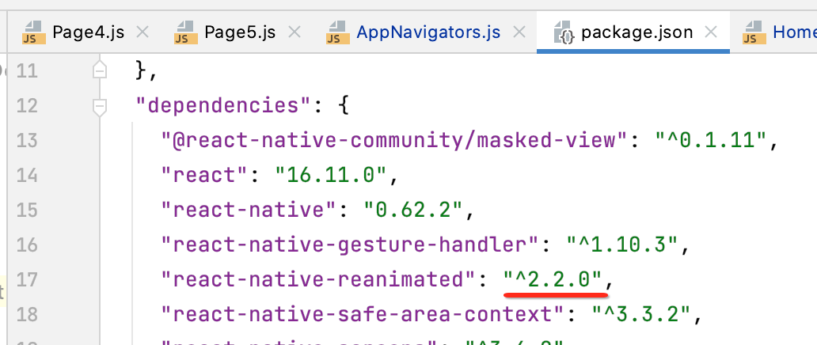817x345 pixels.
Task: Click "react-native-safe-area-context" key
Action: click(363, 315)
